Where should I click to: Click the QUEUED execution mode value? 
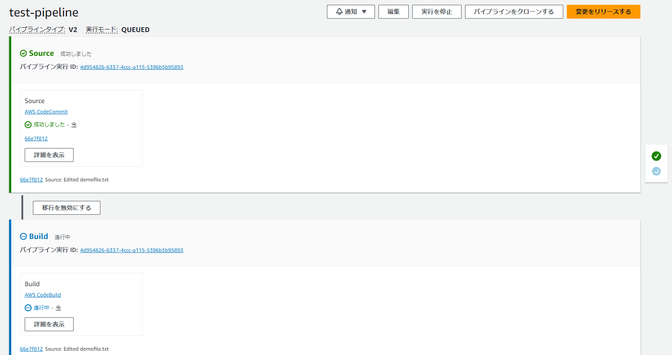[x=136, y=29]
